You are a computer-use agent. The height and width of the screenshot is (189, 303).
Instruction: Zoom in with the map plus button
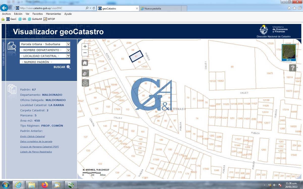(85, 46)
